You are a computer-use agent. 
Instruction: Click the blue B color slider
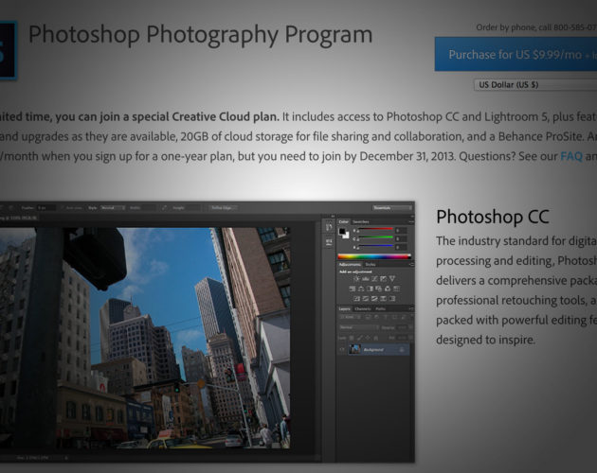(x=376, y=246)
